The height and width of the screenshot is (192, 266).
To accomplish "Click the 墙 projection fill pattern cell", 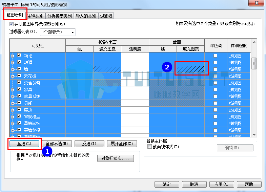I will (x=107, y=69).
